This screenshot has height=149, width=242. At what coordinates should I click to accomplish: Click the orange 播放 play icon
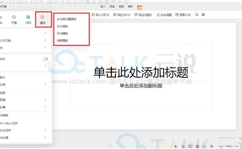43,17
